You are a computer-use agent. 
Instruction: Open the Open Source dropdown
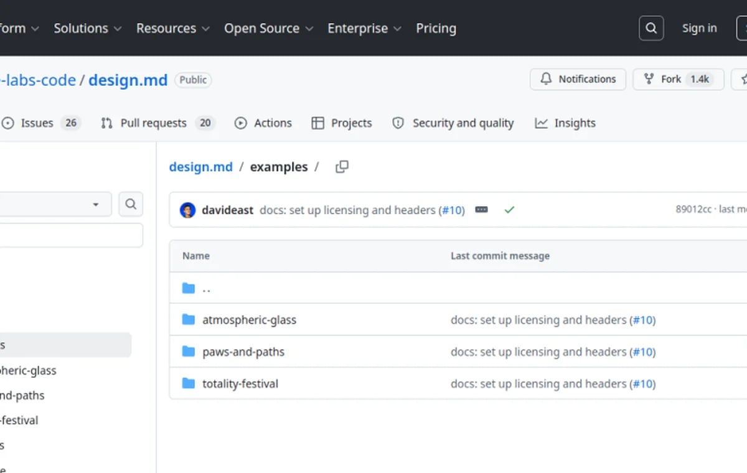click(x=268, y=28)
